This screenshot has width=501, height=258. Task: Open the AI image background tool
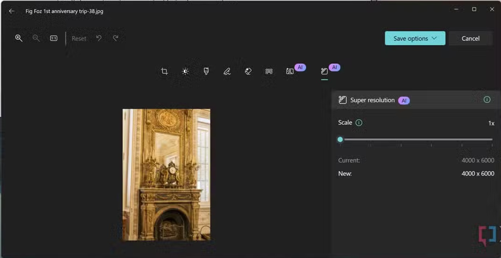tap(290, 71)
